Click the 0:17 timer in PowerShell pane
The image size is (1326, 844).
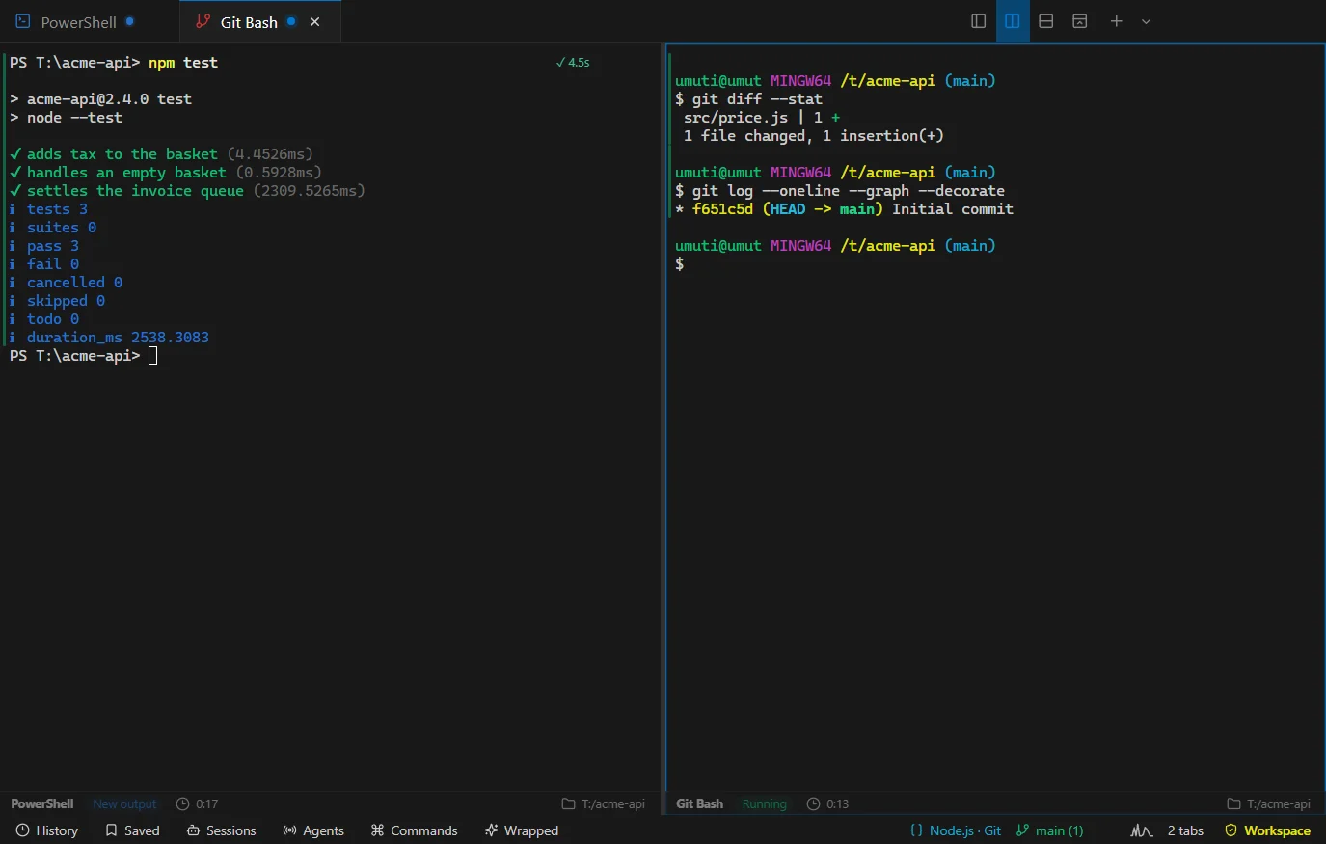[197, 803]
